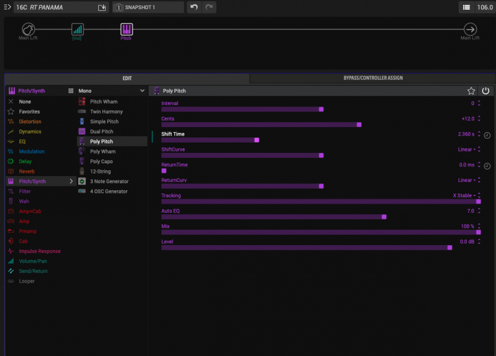
Task: Open the preset list view icon
Action: (x=466, y=7)
